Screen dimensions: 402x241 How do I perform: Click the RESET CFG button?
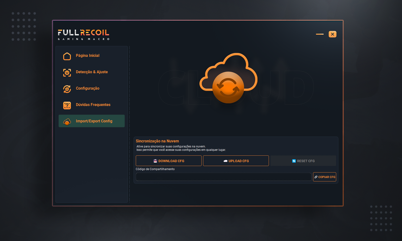pos(303,161)
